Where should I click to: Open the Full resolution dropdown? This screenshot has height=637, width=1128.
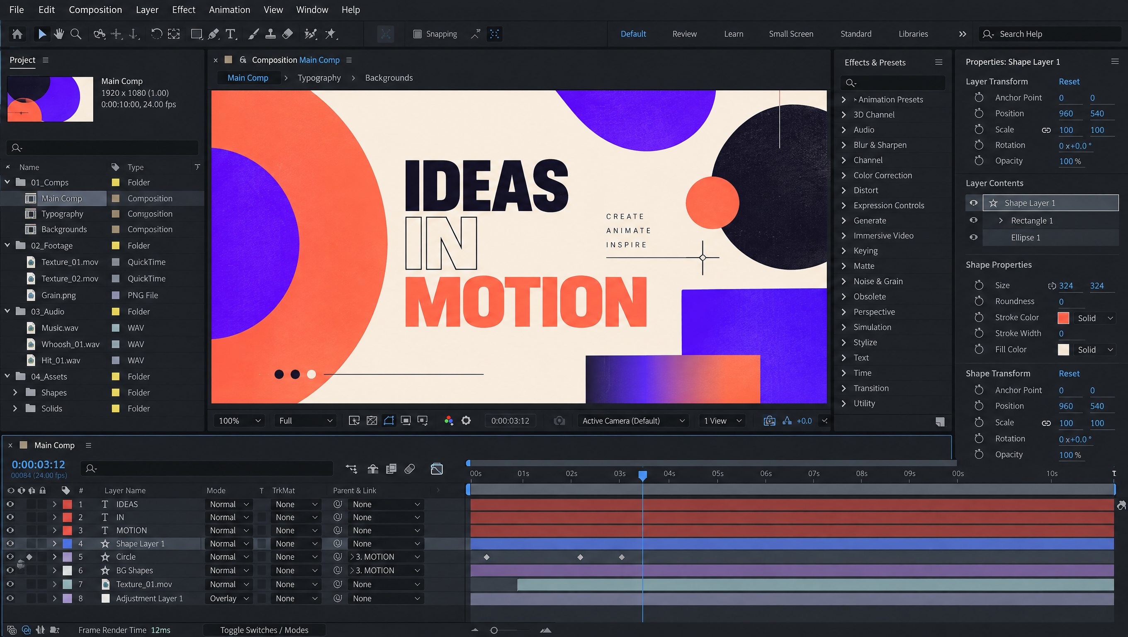[305, 421]
